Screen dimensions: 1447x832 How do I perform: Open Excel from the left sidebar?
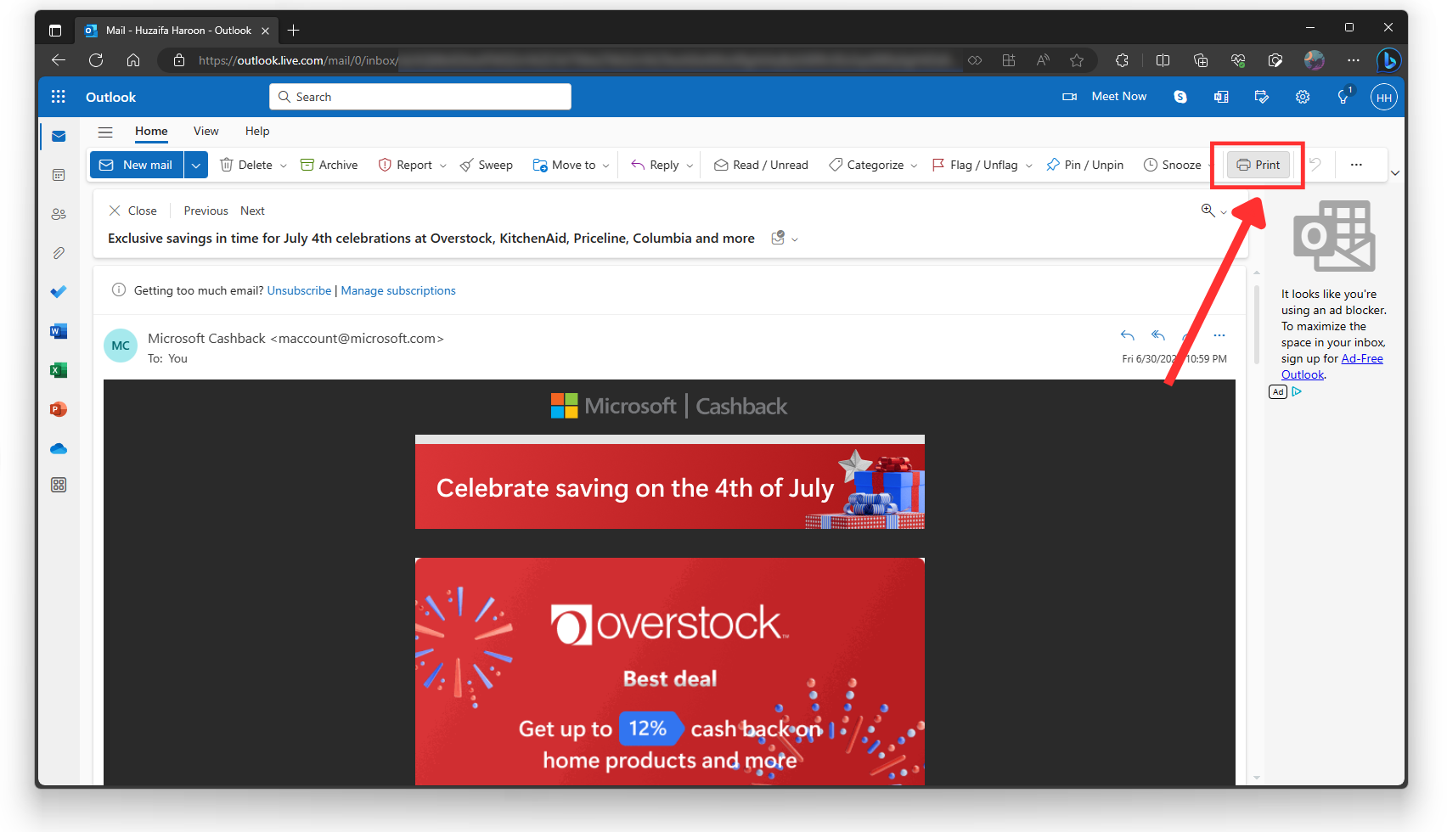[x=58, y=370]
